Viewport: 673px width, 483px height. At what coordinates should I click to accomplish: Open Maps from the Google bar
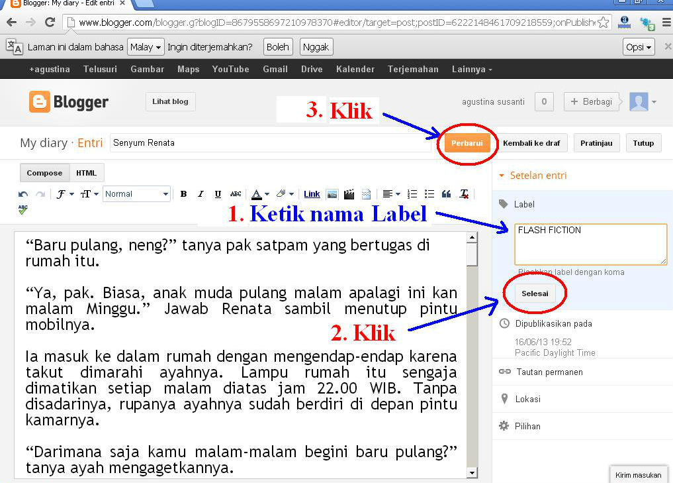189,69
